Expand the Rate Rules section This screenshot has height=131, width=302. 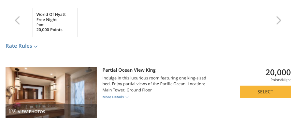click(19, 46)
